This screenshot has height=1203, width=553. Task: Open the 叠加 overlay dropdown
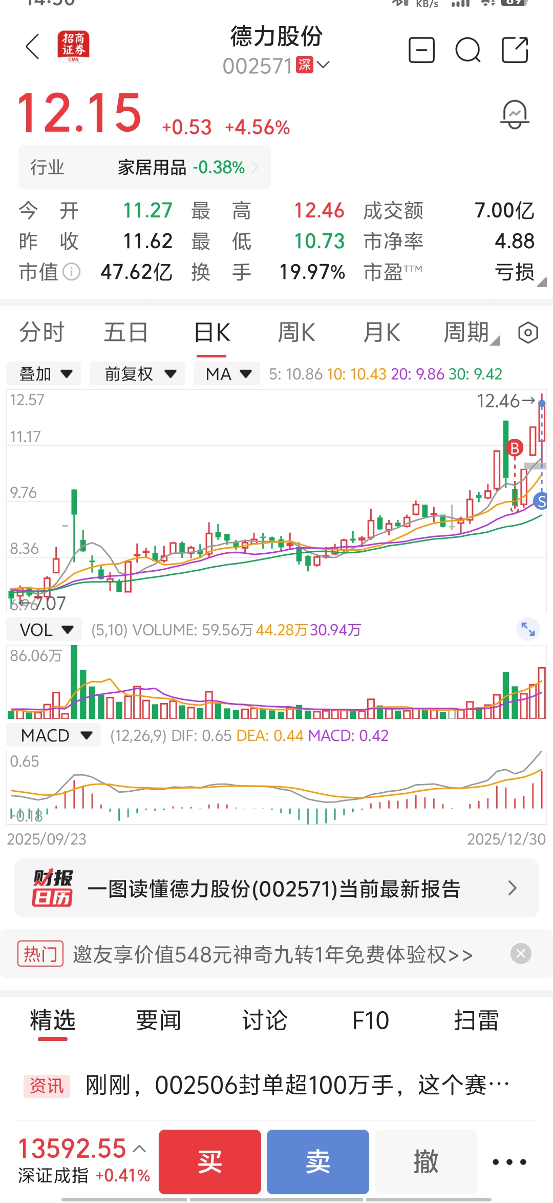click(44, 374)
